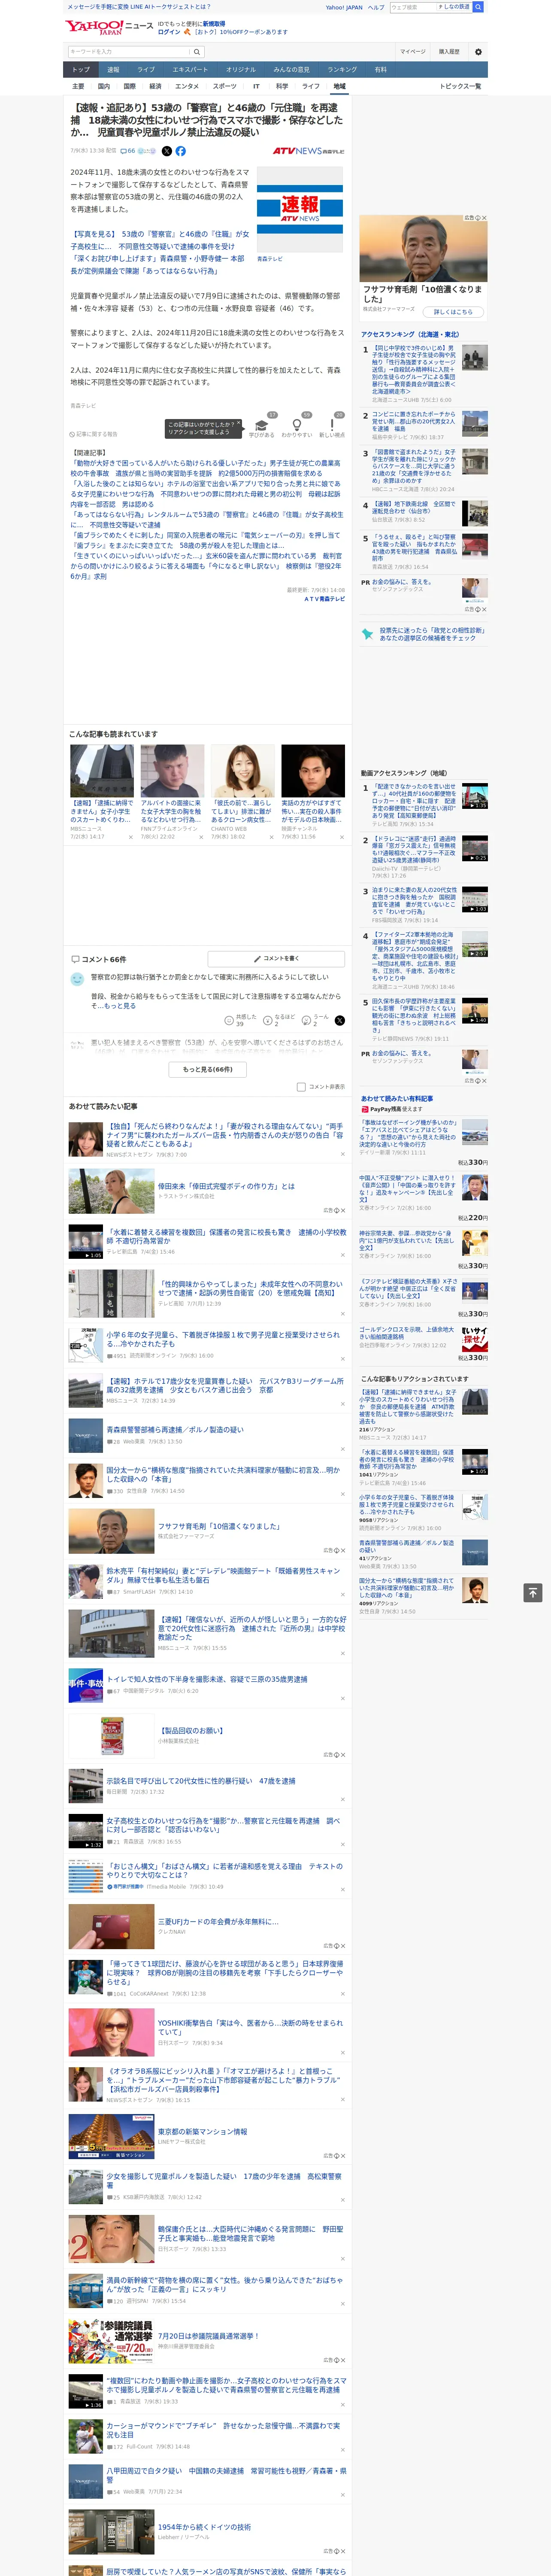Click the うーん reaction on first comment
This screenshot has height=2576, width=551.
click(x=315, y=1020)
